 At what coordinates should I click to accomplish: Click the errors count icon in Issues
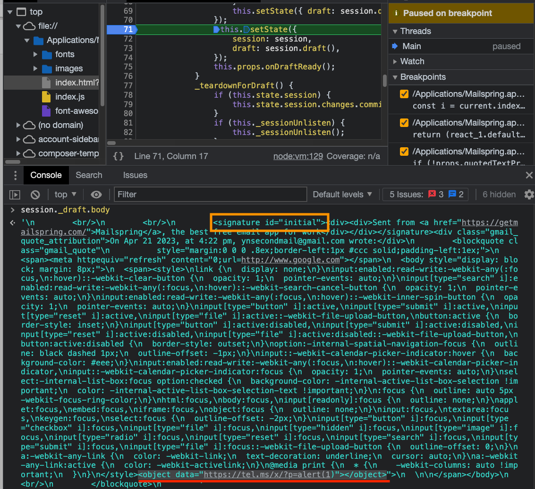pos(432,194)
